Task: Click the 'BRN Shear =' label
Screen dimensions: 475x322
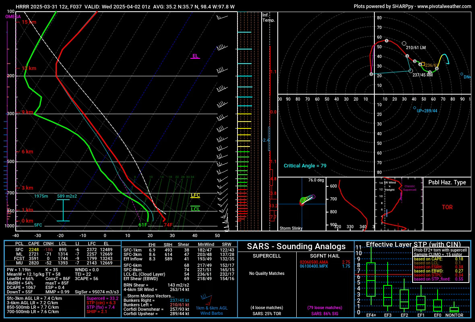Action: [136, 285]
